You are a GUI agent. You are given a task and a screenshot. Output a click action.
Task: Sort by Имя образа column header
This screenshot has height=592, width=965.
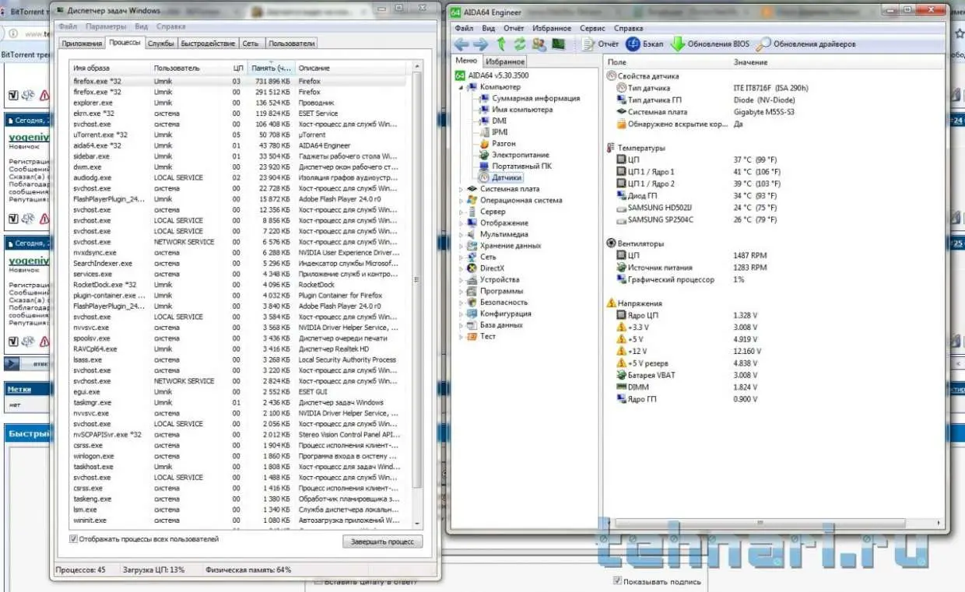111,68
